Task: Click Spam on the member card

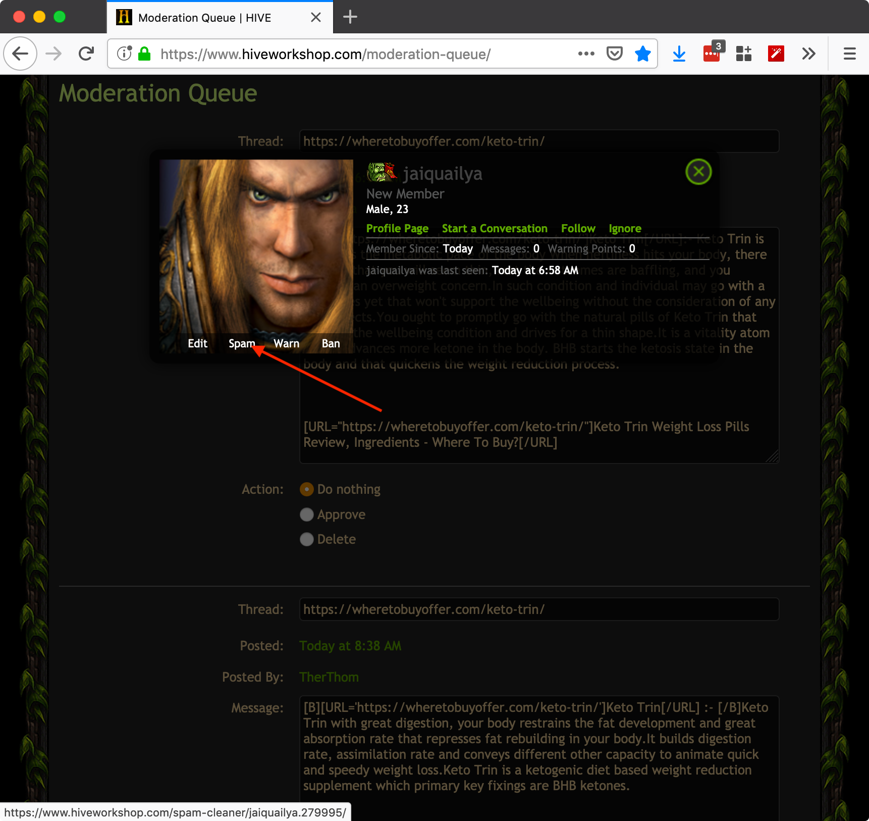Action: click(242, 344)
